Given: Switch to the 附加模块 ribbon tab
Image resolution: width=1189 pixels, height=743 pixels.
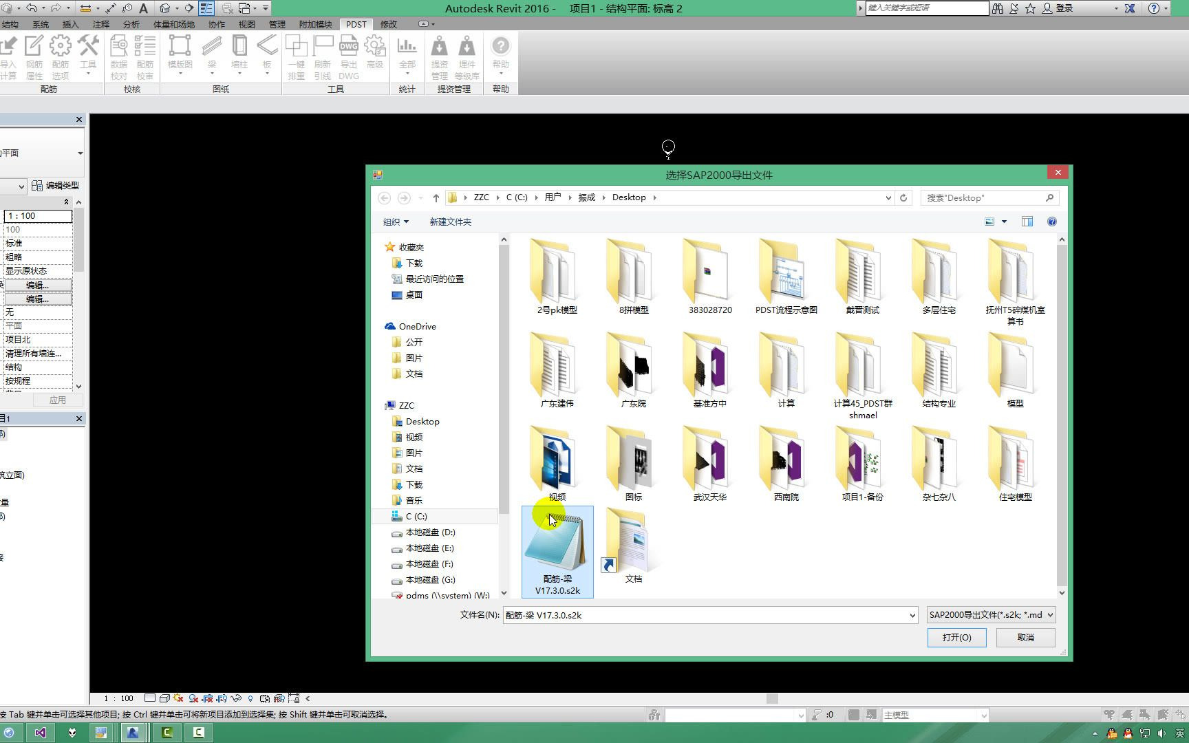Looking at the screenshot, I should click(x=316, y=24).
